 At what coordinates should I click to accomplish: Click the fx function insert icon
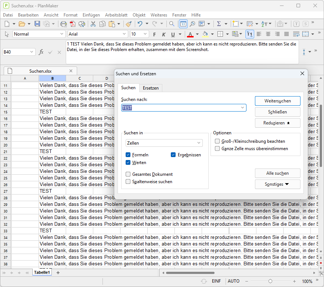41,52
